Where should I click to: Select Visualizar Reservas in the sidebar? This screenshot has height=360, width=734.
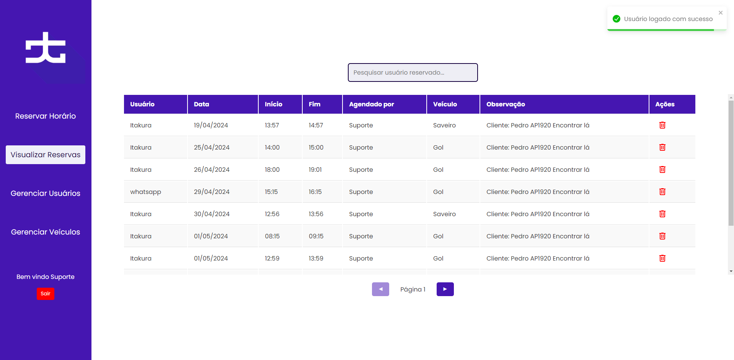coord(46,155)
